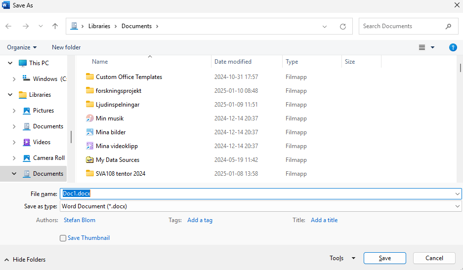Viewport: 463px width, 270px height.
Task: Click Add a tag
Action: [x=200, y=220]
